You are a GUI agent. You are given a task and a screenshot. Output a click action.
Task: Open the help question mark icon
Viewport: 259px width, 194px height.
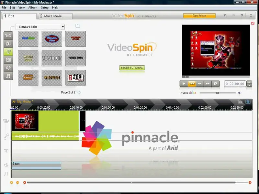pos(242,16)
